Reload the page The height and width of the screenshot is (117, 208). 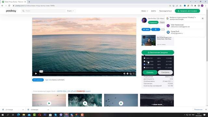click(x=9, y=6)
